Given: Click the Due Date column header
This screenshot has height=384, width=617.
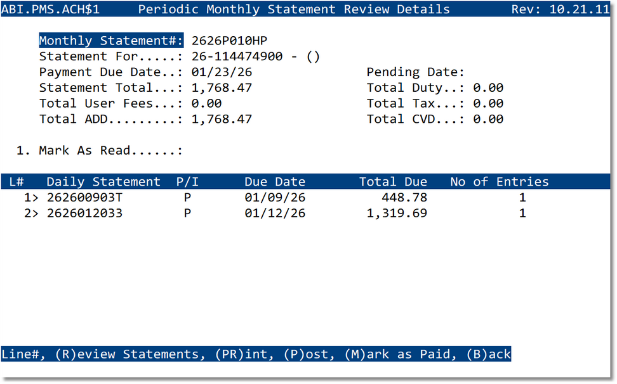Looking at the screenshot, I should point(275,182).
